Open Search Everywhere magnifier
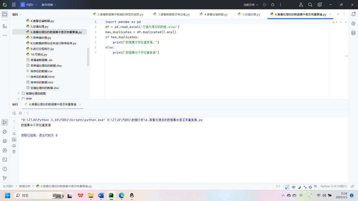Image resolution: width=358 pixels, height=201 pixels. pos(310,5)
